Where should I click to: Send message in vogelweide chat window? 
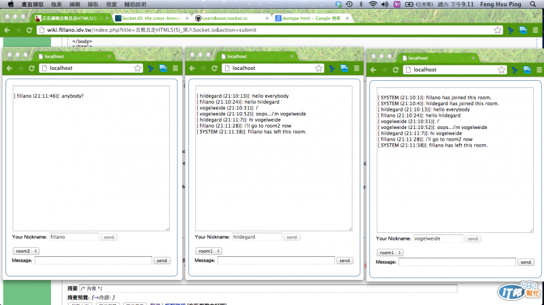tap(526, 262)
